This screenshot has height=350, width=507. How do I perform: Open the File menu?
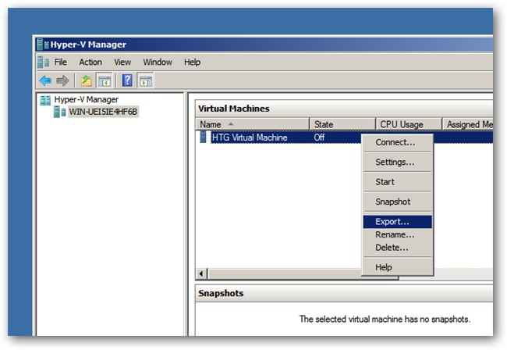[x=61, y=62]
